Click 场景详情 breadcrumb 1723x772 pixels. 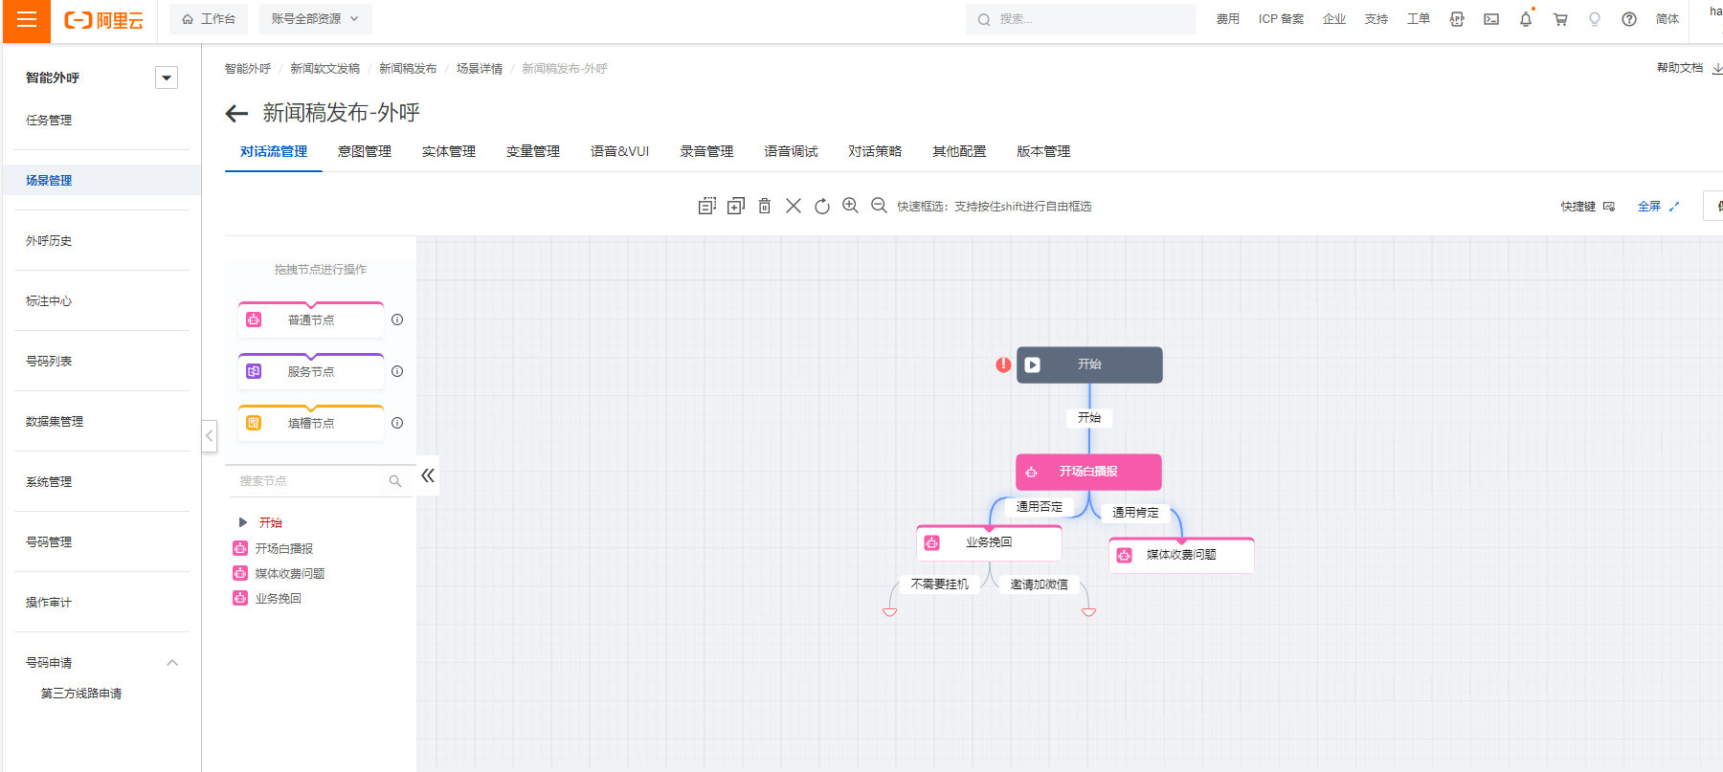point(480,69)
